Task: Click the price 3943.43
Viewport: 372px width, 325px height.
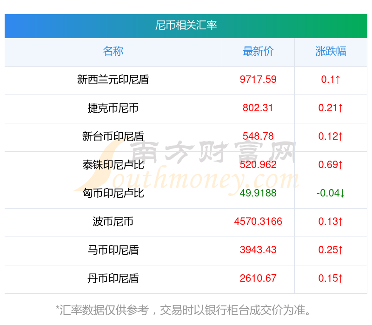Action: click(258, 250)
